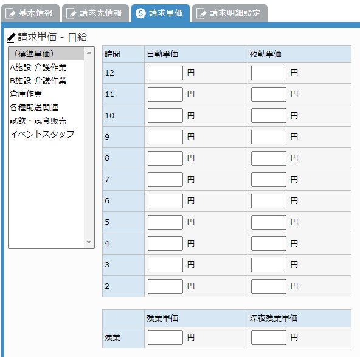
Task: Click the 請求先情報 tab document icon
Action: pyautogui.click(x=71, y=13)
